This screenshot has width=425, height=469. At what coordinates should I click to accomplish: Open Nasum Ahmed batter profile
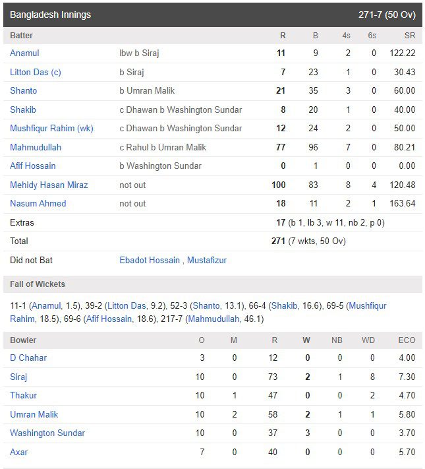pos(38,203)
